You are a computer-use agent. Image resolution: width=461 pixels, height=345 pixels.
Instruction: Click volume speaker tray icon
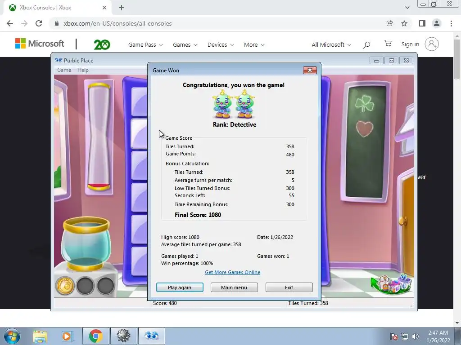tap(416, 336)
